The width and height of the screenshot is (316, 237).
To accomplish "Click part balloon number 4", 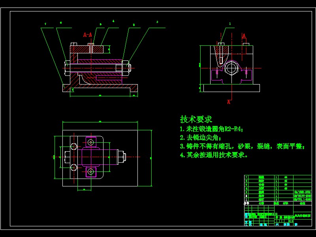I will click(113, 21).
